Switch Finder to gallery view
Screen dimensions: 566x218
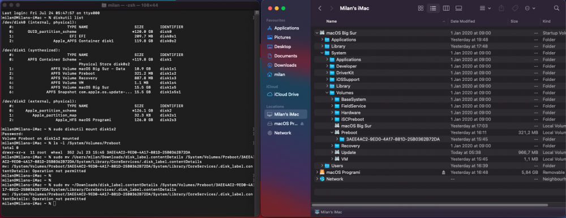click(459, 8)
